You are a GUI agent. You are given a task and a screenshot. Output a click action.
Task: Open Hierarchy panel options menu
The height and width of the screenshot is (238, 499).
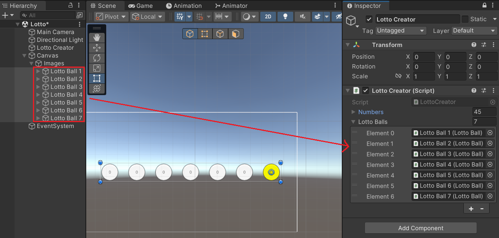pos(79,5)
